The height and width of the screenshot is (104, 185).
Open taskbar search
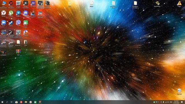[7, 102]
